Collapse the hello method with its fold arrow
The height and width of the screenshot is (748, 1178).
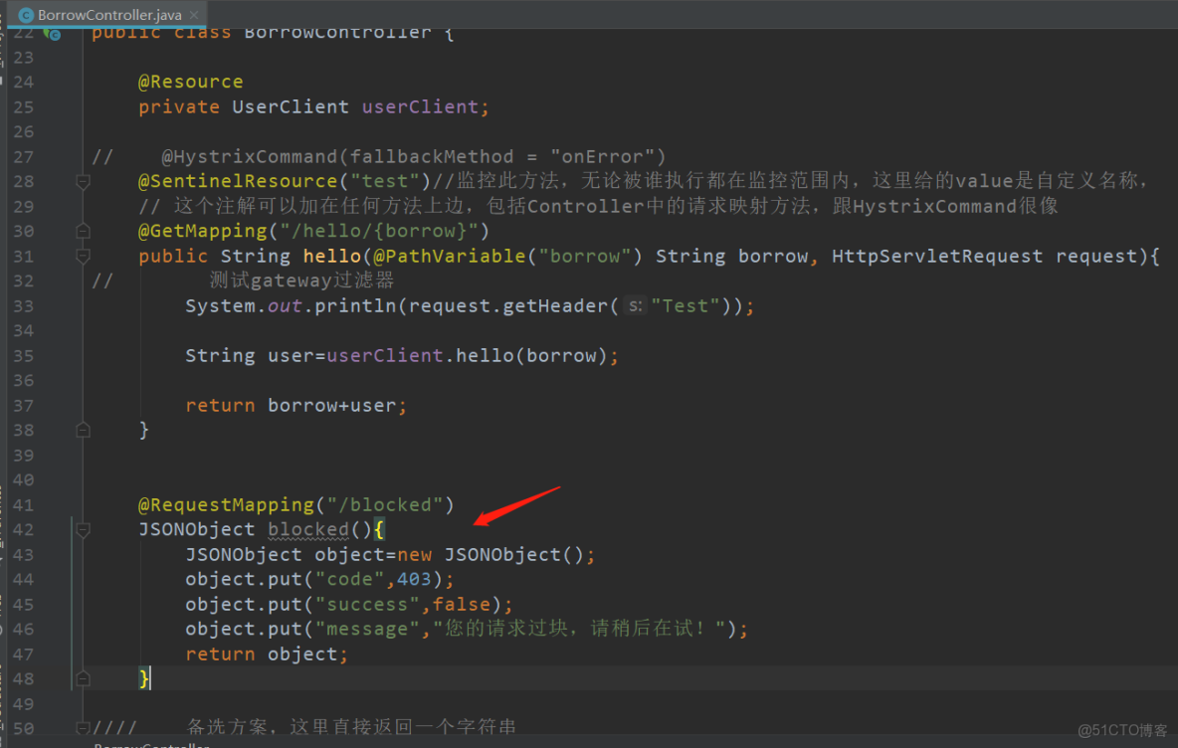[x=84, y=256]
